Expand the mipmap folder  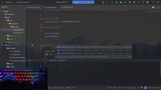point(6,67)
